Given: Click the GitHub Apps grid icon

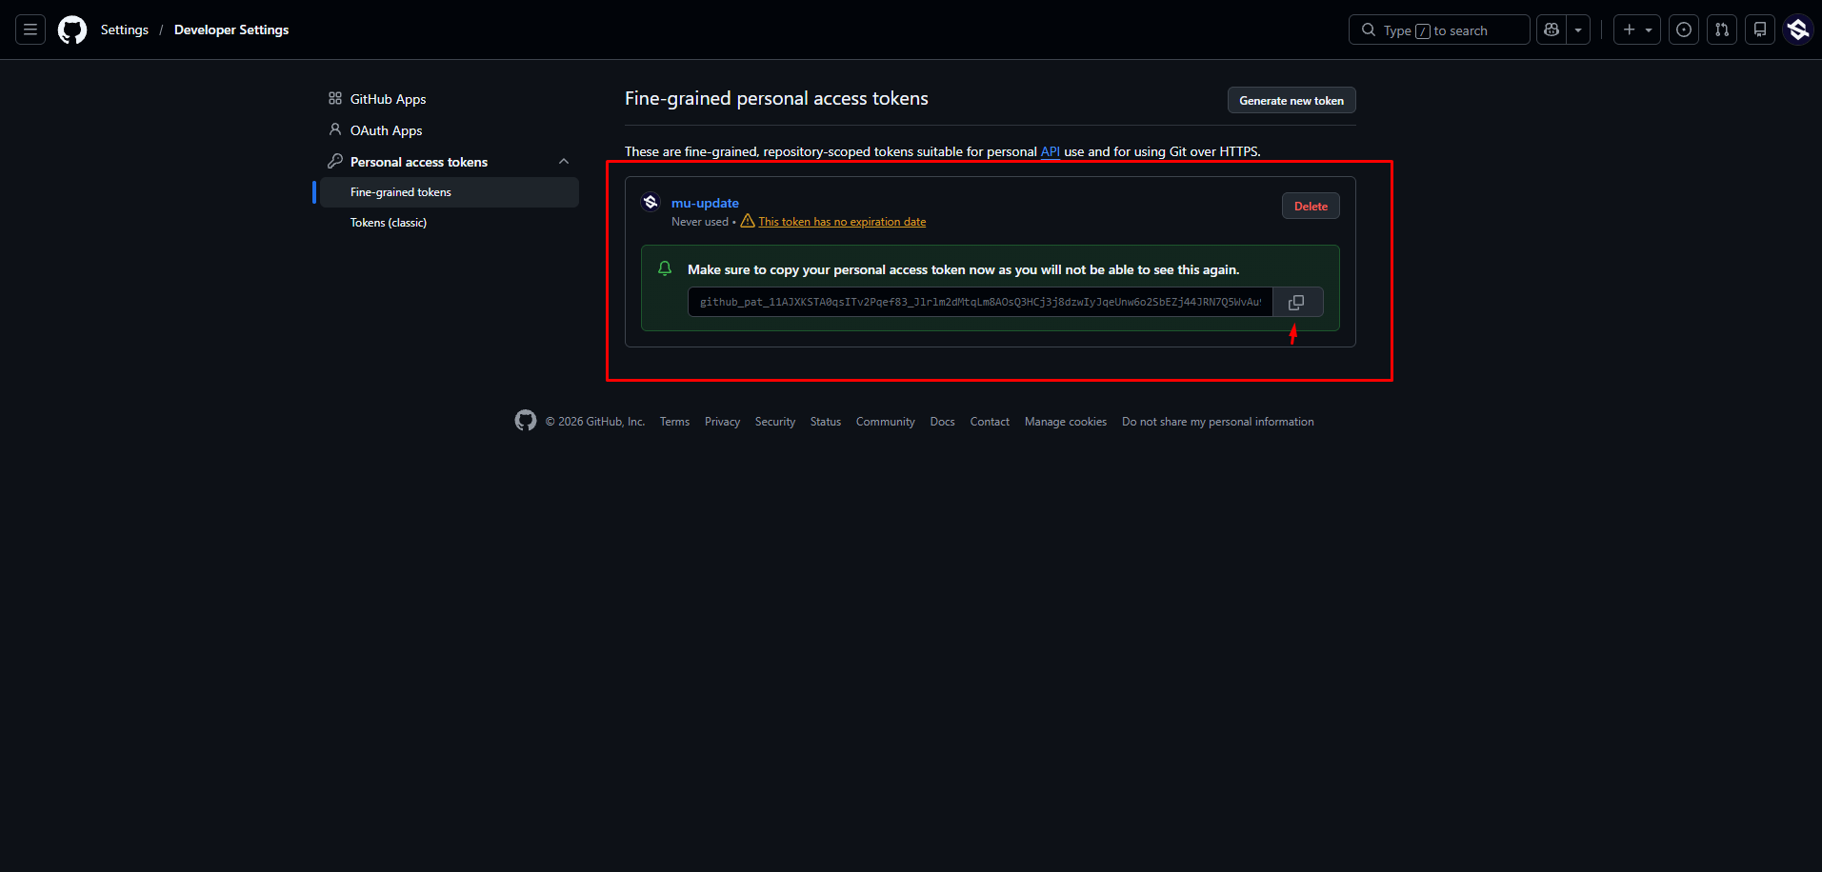Looking at the screenshot, I should click(335, 98).
